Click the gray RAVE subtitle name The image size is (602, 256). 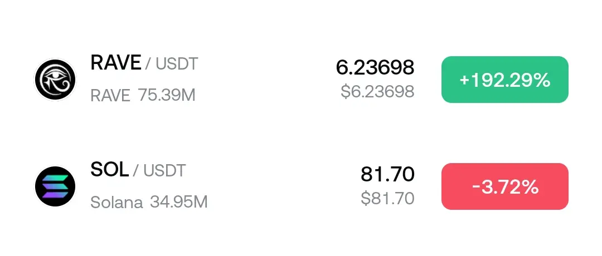110,96
